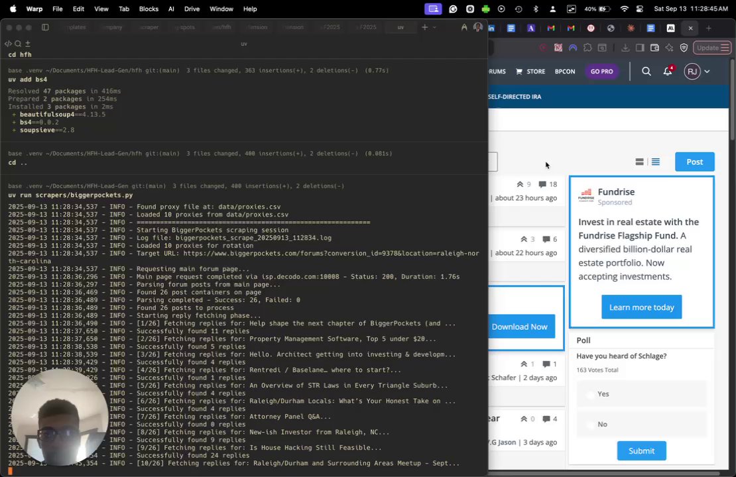
Task: Open the Warp Blocks menu
Action: coord(149,9)
